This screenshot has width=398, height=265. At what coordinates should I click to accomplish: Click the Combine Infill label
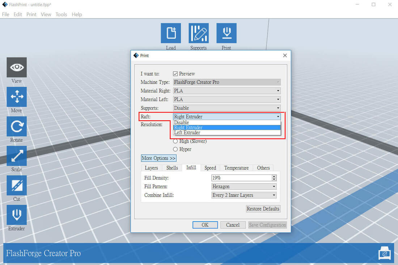point(159,195)
